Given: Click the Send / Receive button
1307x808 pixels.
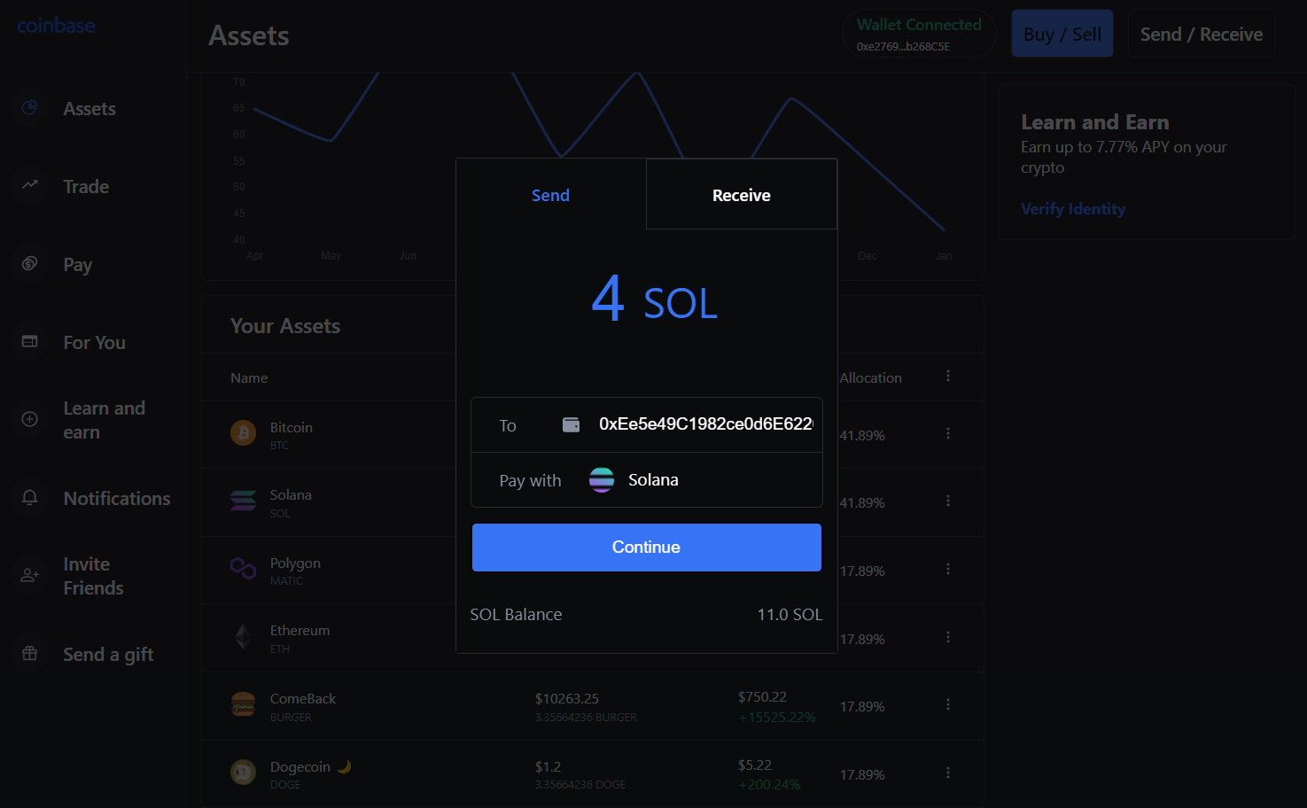Looking at the screenshot, I should tap(1202, 34).
